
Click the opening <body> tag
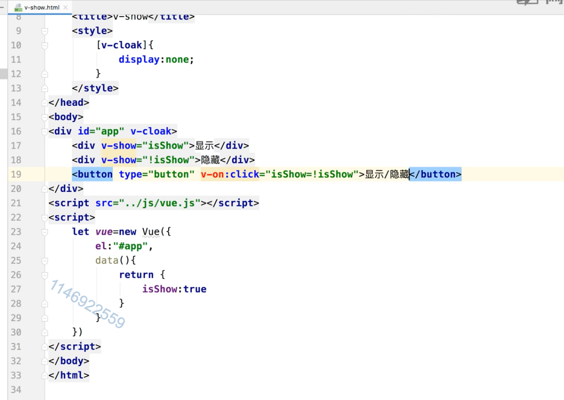pyautogui.click(x=66, y=117)
